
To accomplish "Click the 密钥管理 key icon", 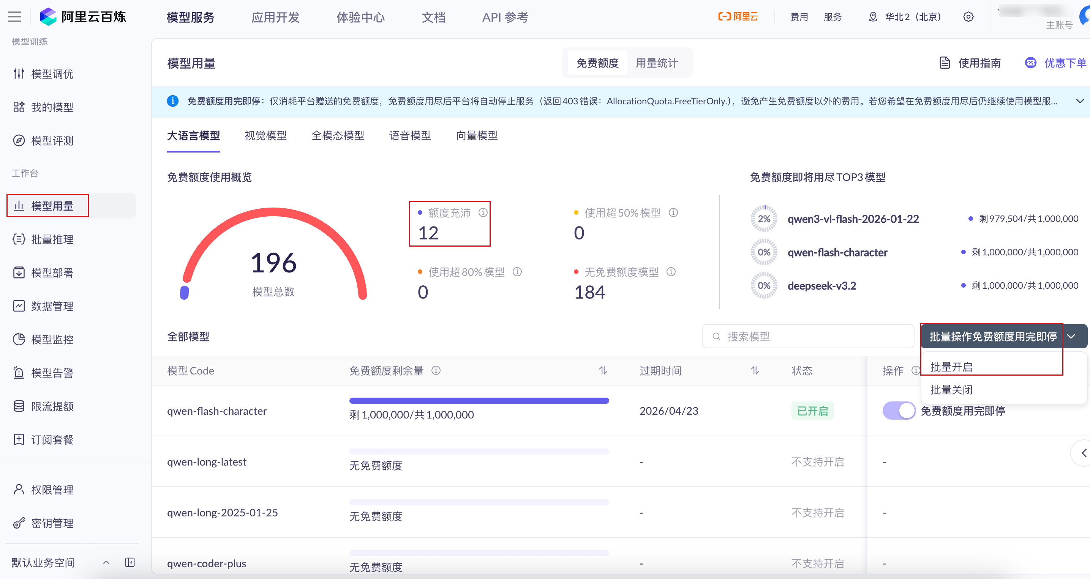I will [x=19, y=523].
